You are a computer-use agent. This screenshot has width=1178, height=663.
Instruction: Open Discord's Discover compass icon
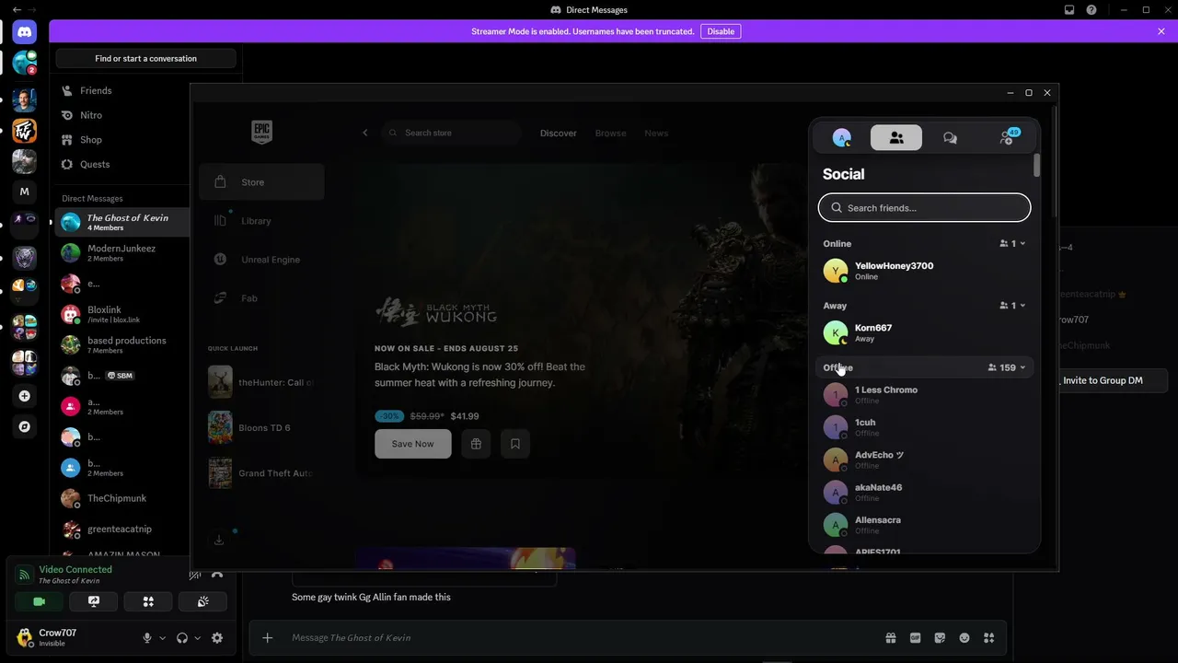pos(25,426)
